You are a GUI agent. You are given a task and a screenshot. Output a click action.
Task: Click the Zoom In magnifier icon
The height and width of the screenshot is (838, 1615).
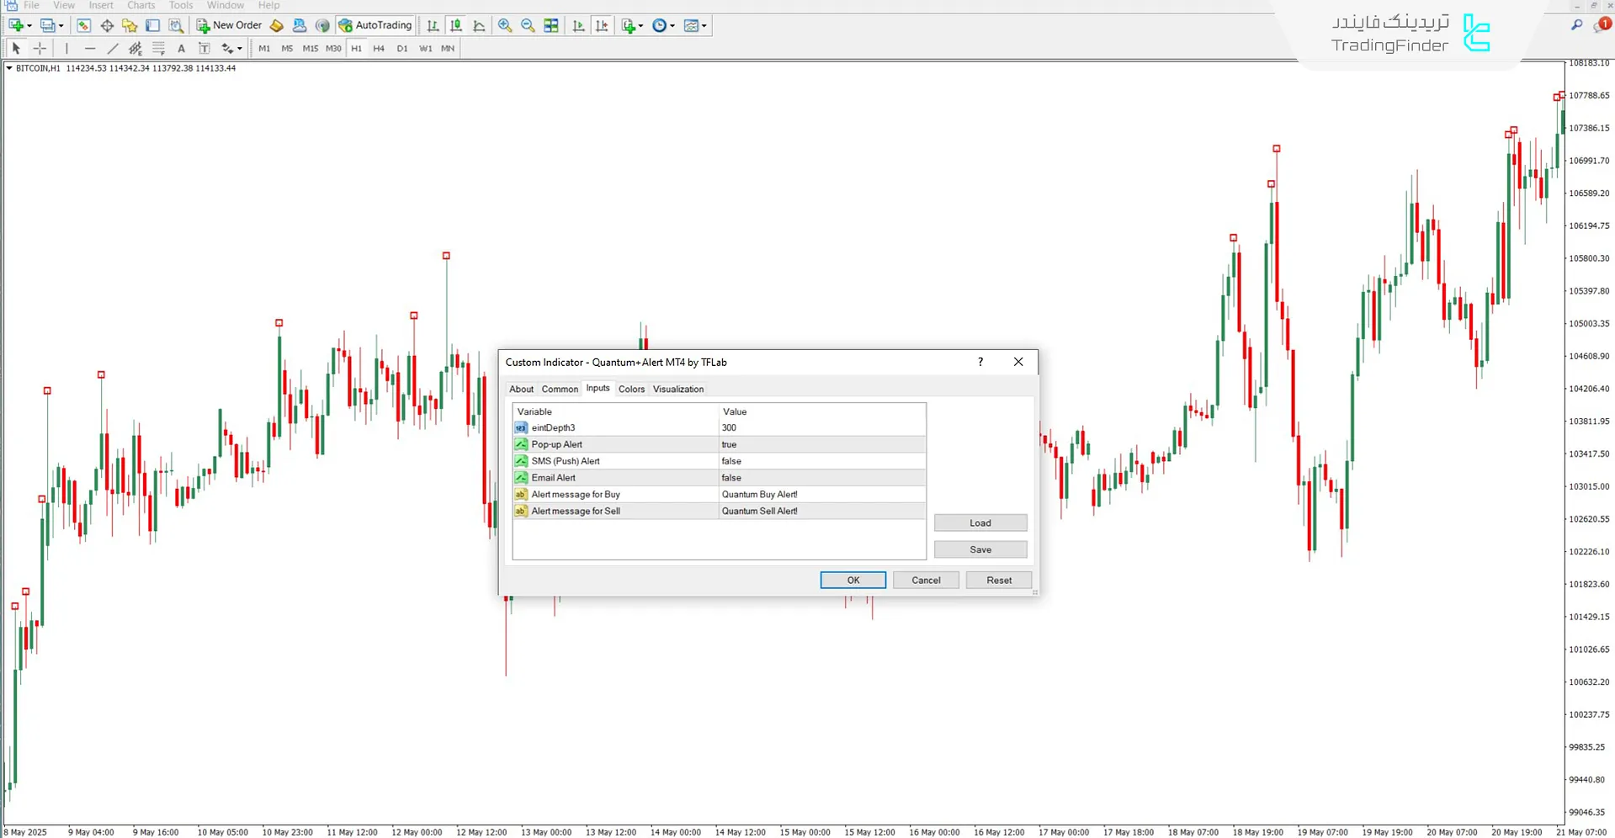pos(505,25)
